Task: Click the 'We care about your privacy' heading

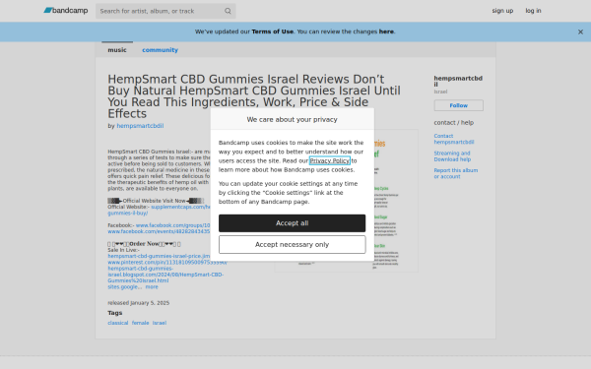Action: 293,119
